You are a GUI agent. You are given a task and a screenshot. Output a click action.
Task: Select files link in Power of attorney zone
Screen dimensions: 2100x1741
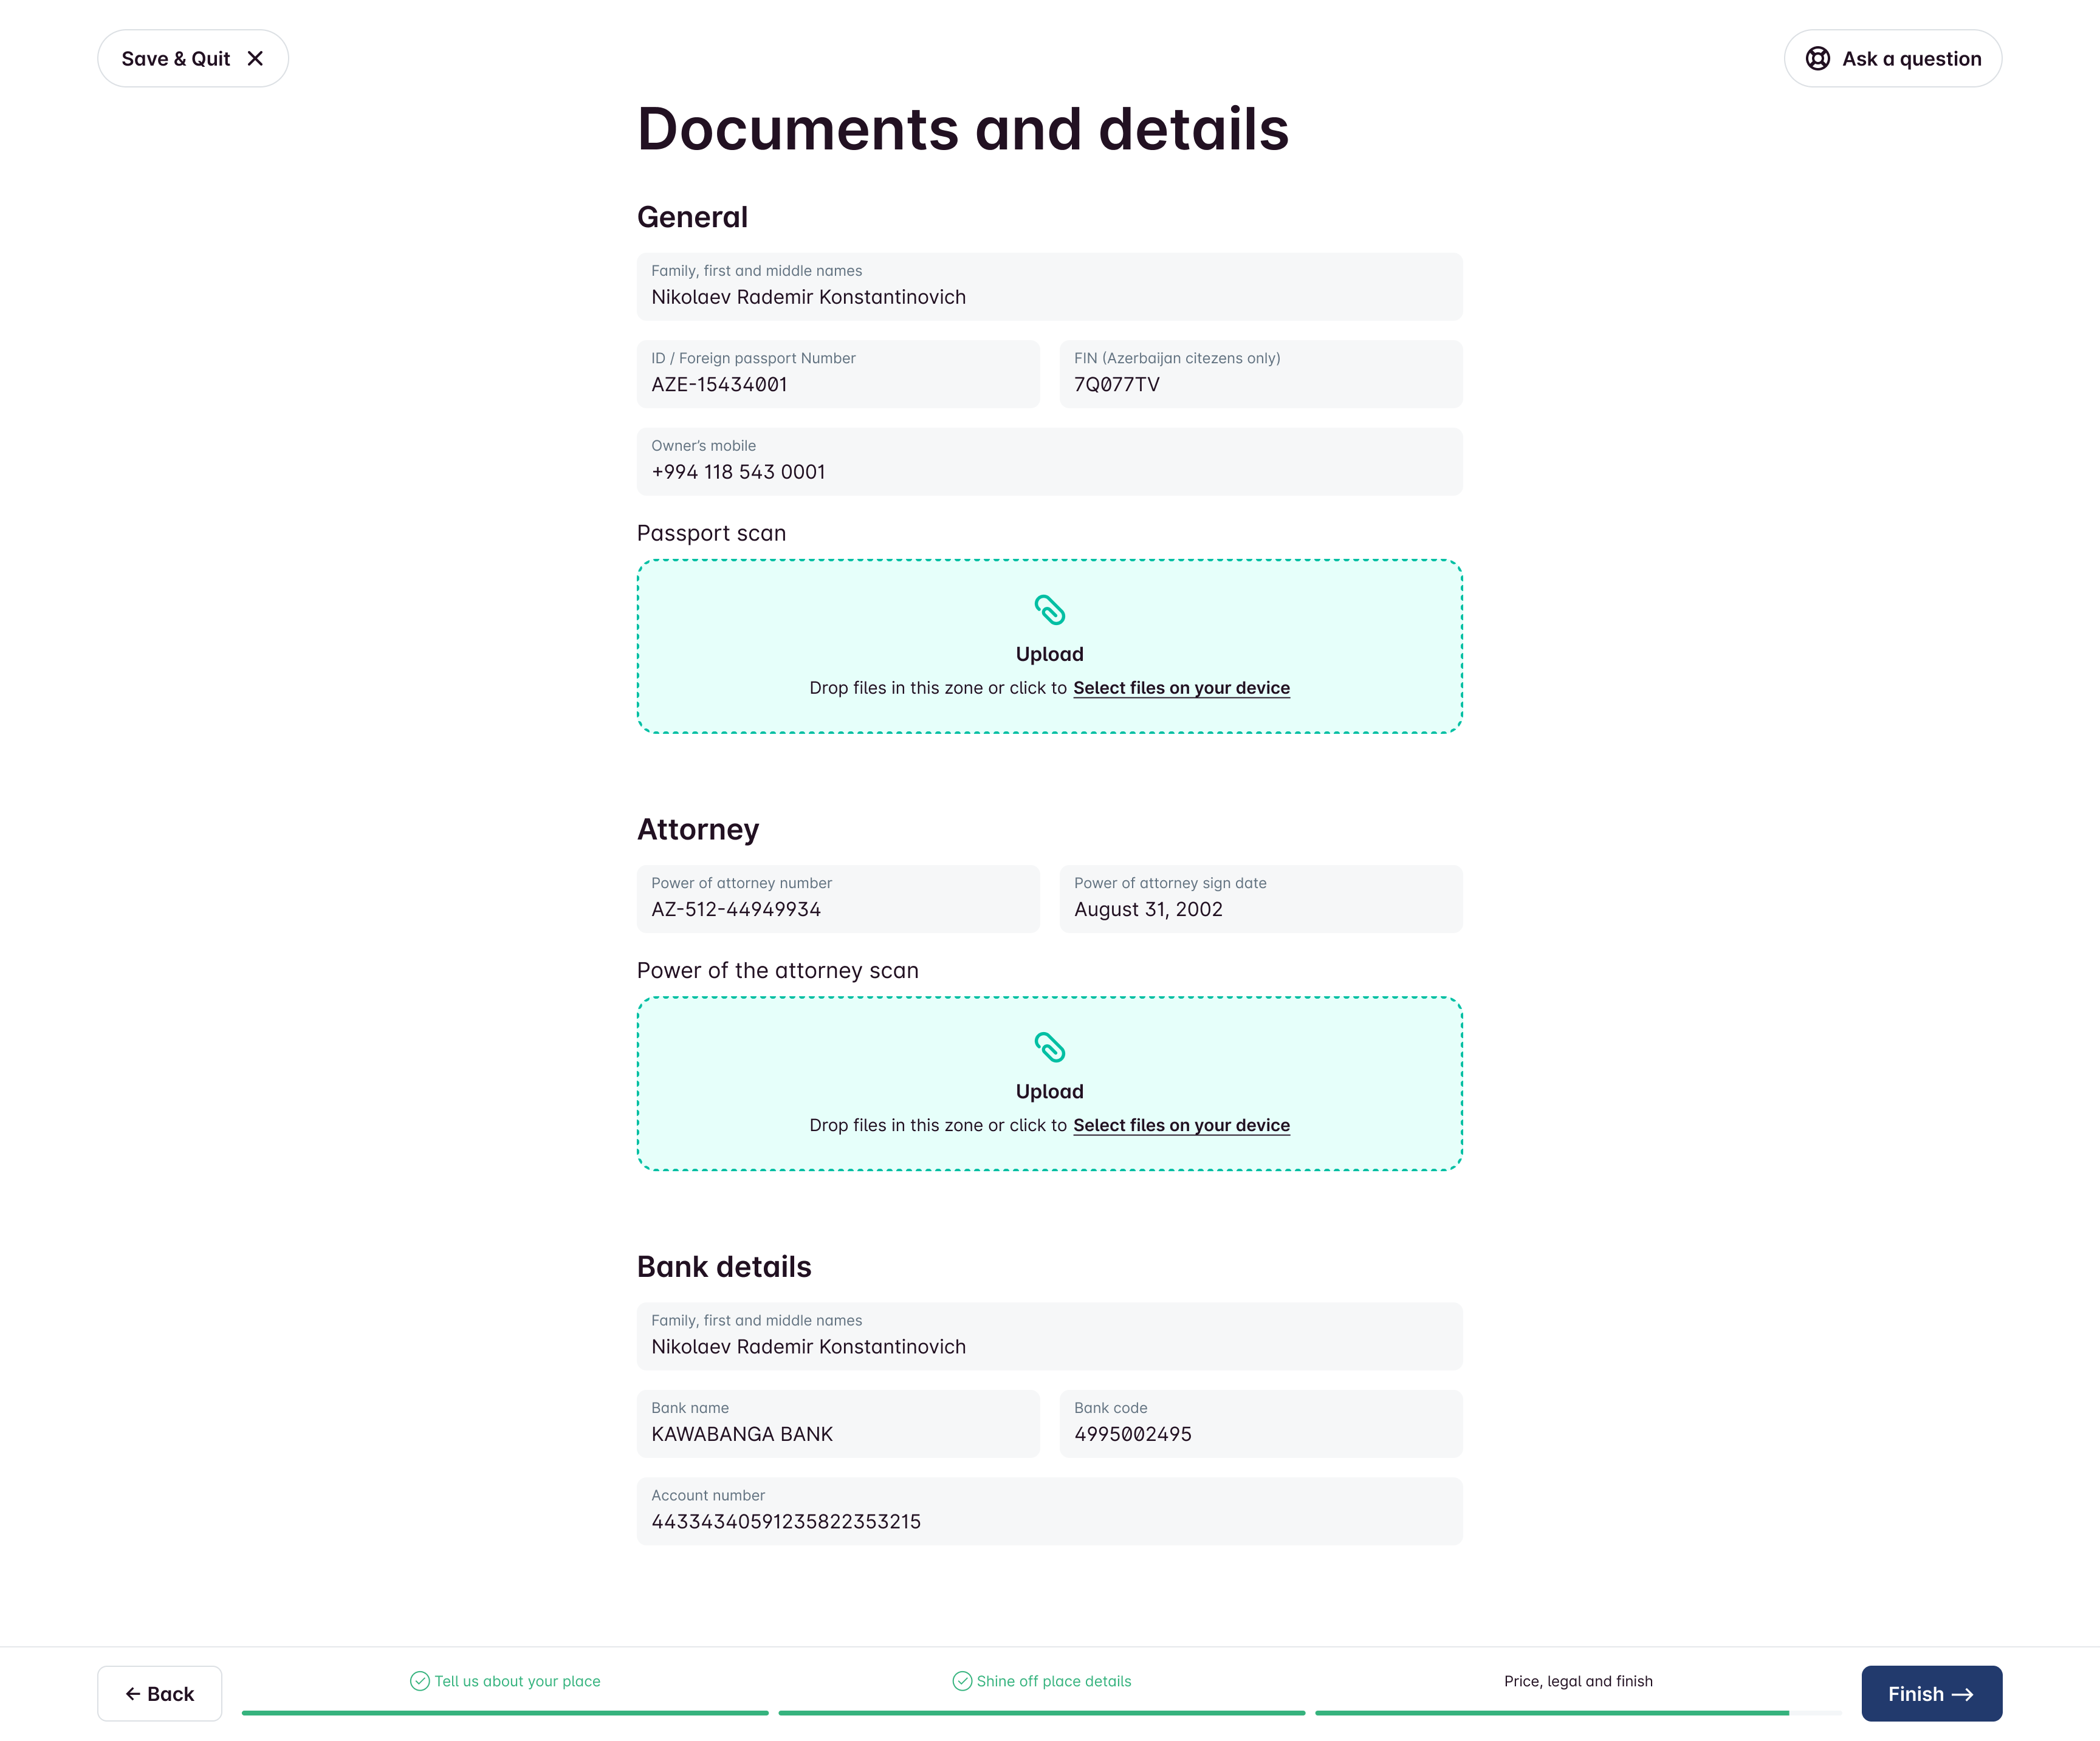point(1181,1125)
